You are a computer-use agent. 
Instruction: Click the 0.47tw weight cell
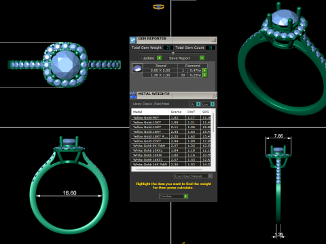[x=196, y=70]
